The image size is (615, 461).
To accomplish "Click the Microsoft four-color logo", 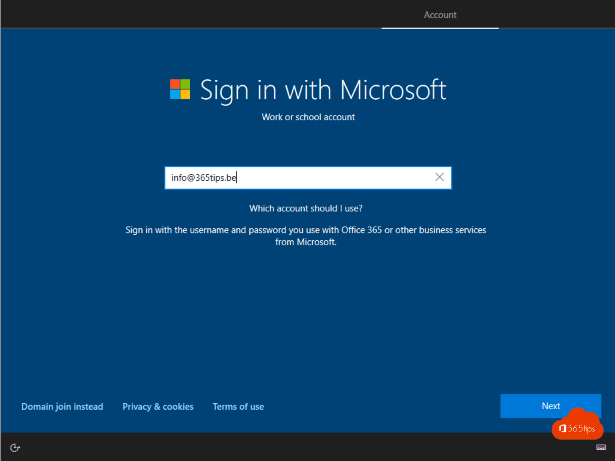I will coord(180,89).
